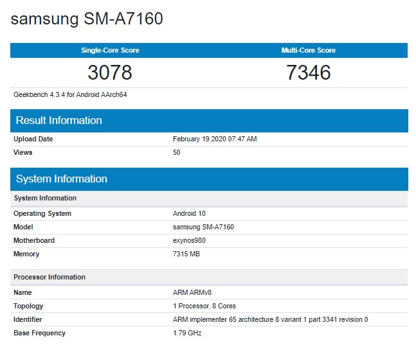The height and width of the screenshot is (345, 416).
Task: Click the Identifier label
Action: coord(28,319)
